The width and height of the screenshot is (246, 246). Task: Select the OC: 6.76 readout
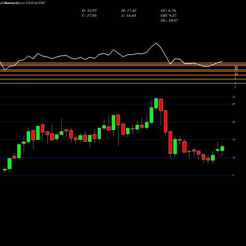point(168,11)
